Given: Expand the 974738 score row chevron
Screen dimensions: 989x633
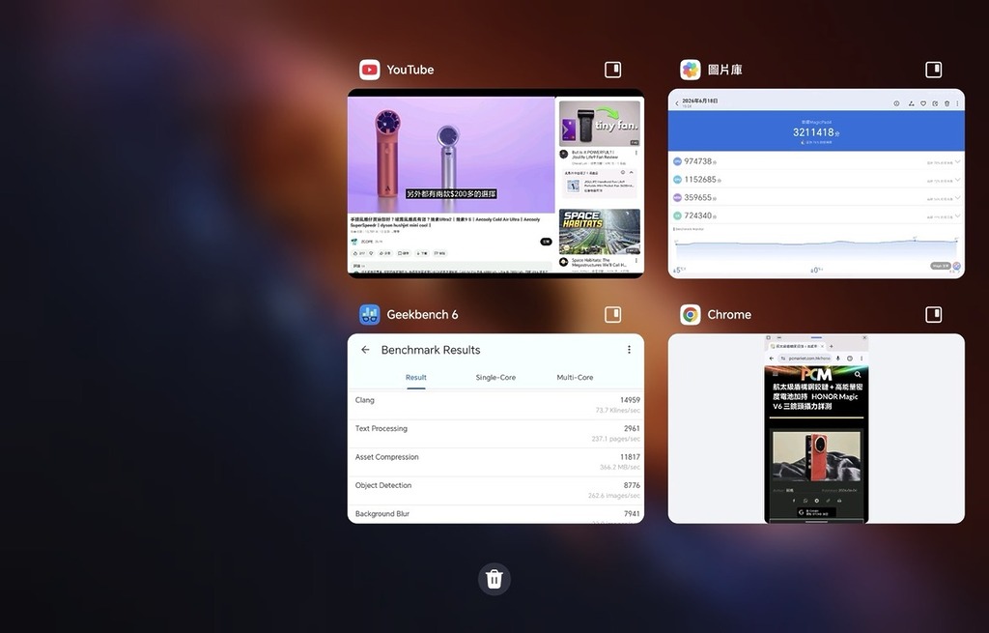Looking at the screenshot, I should (x=957, y=161).
